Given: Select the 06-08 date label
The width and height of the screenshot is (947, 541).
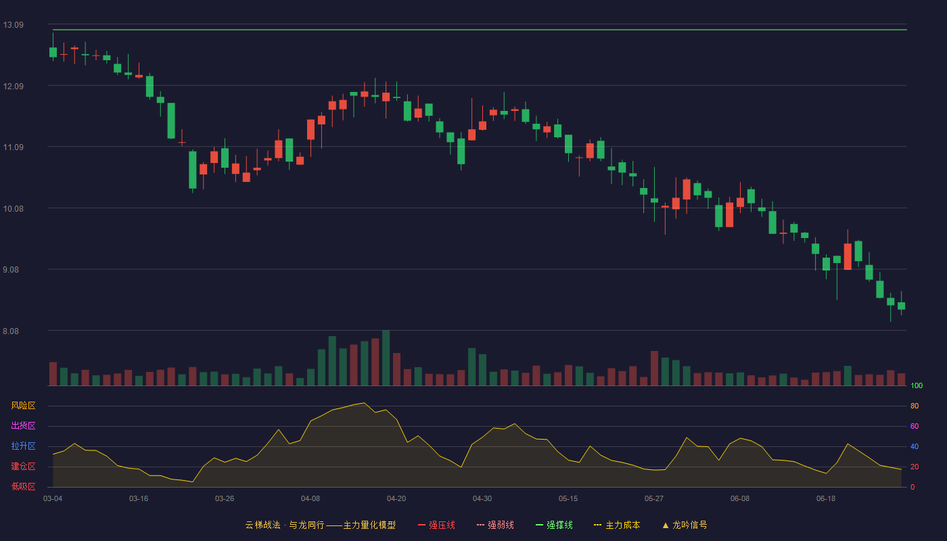Looking at the screenshot, I should point(740,498).
